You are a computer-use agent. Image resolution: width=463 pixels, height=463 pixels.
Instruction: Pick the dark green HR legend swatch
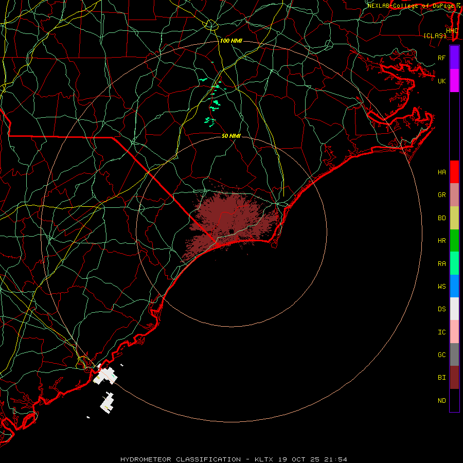pyautogui.click(x=454, y=241)
